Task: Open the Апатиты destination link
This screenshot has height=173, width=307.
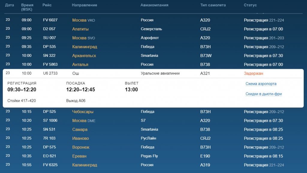Action: [x=80, y=29]
